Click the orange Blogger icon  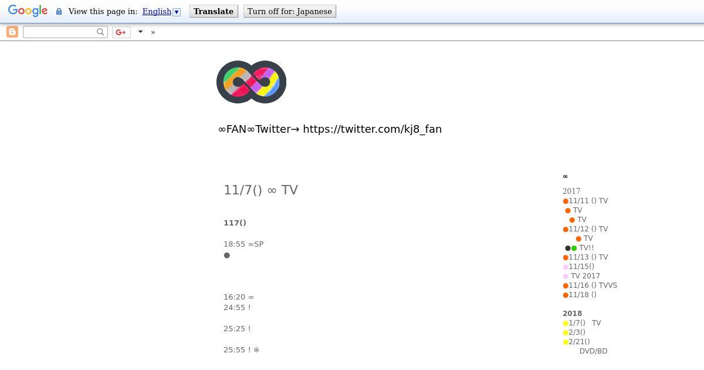click(x=12, y=32)
